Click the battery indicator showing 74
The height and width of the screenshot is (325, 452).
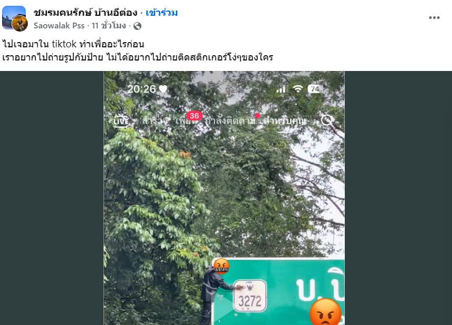(314, 89)
